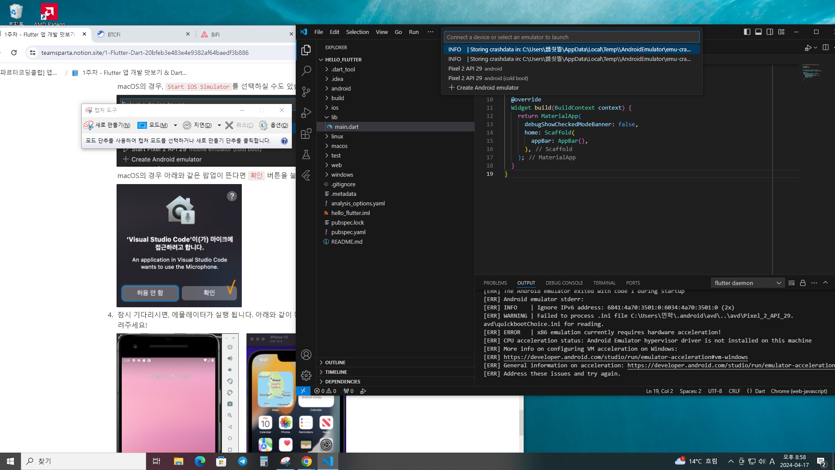Click the debug run status bar icon
Viewport: 835px width, 470px height.
point(363,391)
